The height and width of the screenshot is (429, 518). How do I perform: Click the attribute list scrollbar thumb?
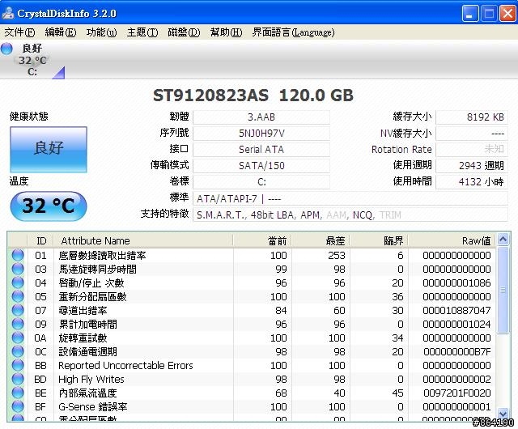click(503, 291)
